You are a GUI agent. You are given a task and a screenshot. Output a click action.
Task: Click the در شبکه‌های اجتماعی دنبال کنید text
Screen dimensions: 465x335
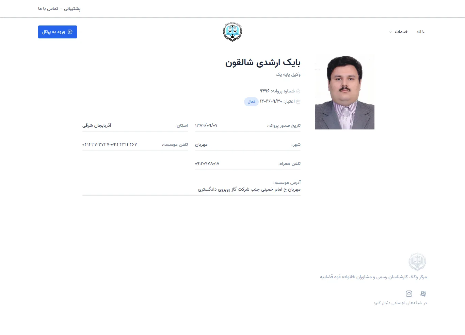point(400,303)
